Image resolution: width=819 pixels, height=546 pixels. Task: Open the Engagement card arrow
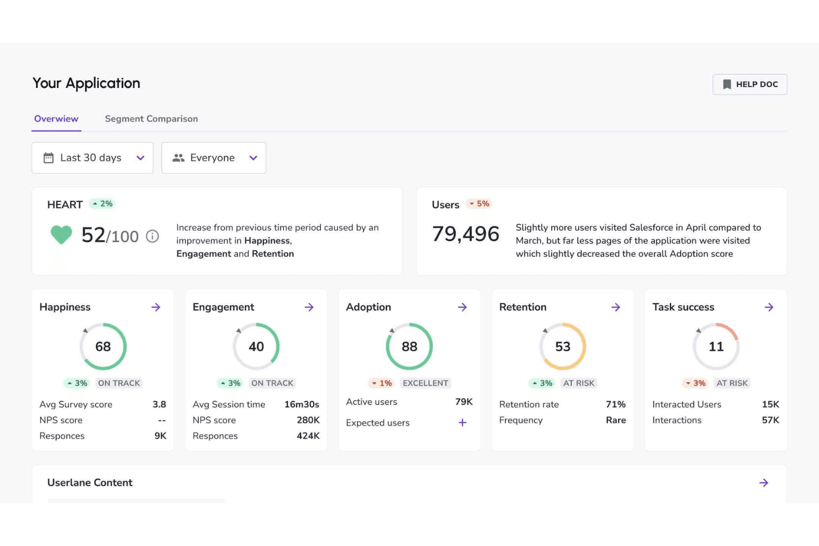coord(309,307)
